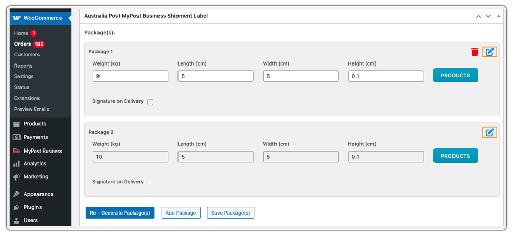513x235 pixels.
Task: Delete Package 1 with red trash icon
Action: 475,52
